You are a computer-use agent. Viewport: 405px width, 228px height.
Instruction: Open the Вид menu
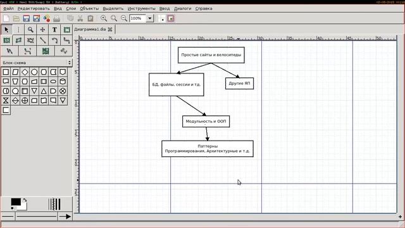click(58, 8)
